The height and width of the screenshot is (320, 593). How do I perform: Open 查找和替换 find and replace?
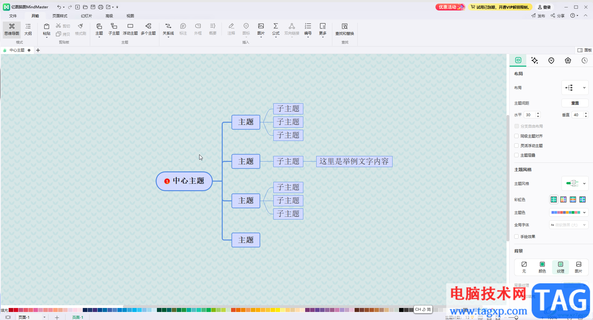(344, 29)
